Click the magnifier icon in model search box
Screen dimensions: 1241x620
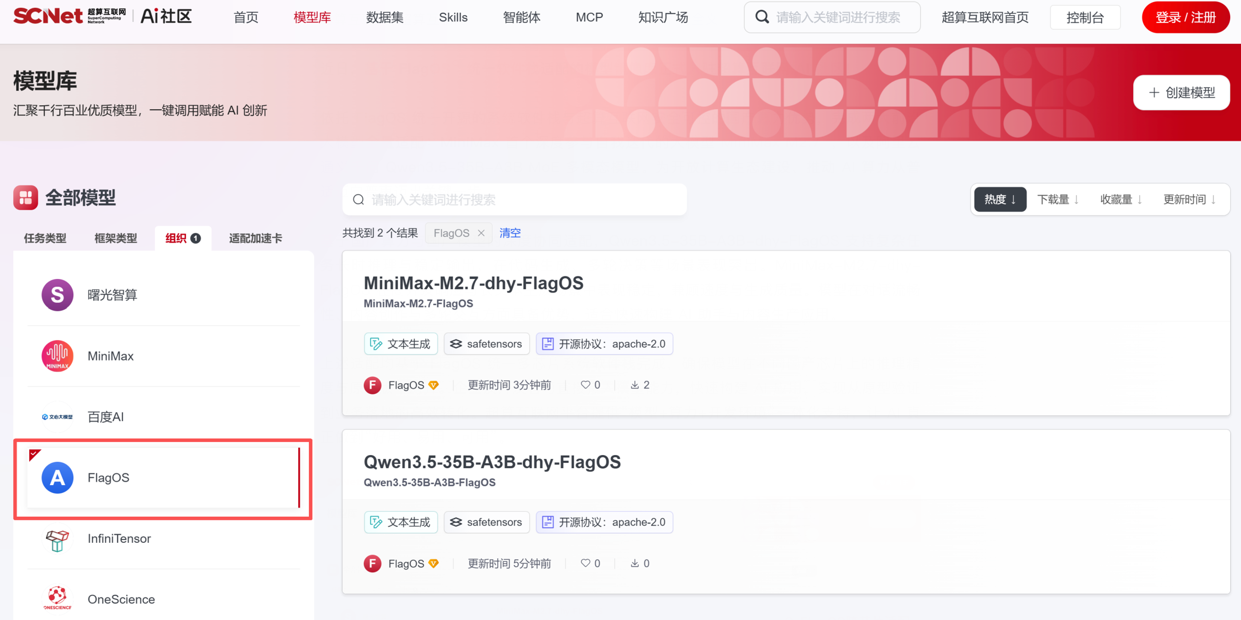(359, 200)
